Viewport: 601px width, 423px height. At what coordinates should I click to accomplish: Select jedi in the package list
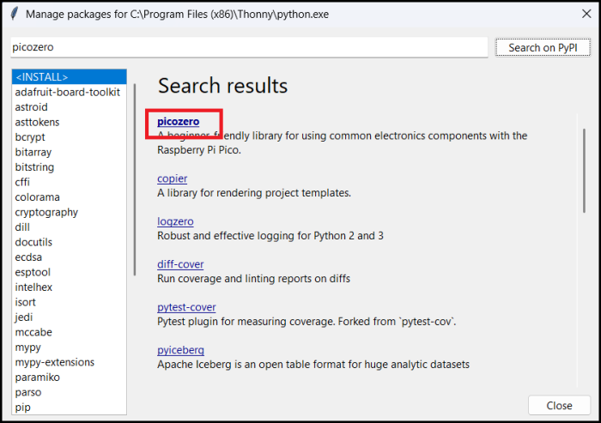(70, 317)
